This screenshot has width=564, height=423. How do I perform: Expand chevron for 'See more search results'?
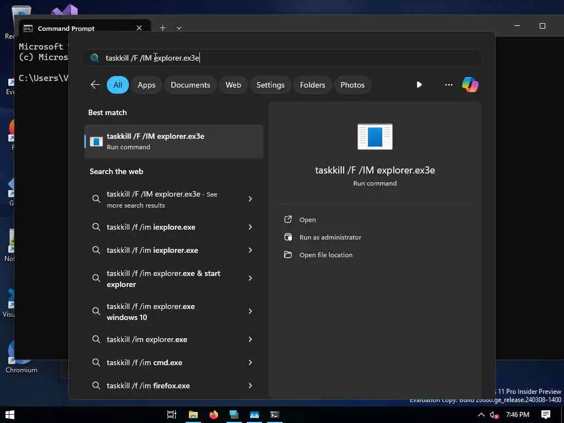point(250,199)
